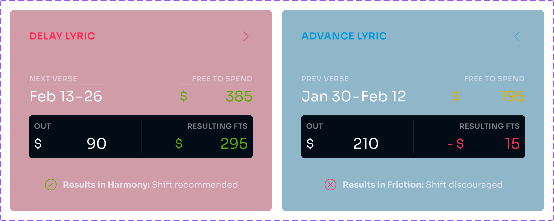Click the left chevron on Advance Lyric card
This screenshot has height=221, width=554.
(517, 36)
